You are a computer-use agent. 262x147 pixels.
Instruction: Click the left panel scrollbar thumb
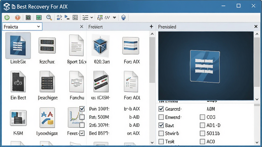tap(152, 60)
